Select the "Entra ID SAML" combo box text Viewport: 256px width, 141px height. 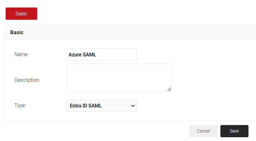(x=85, y=106)
